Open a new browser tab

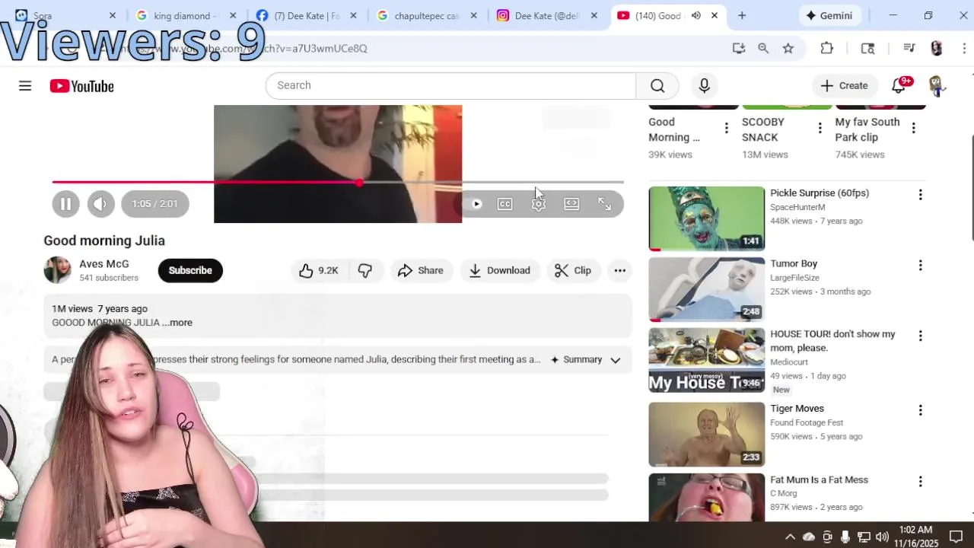point(742,15)
